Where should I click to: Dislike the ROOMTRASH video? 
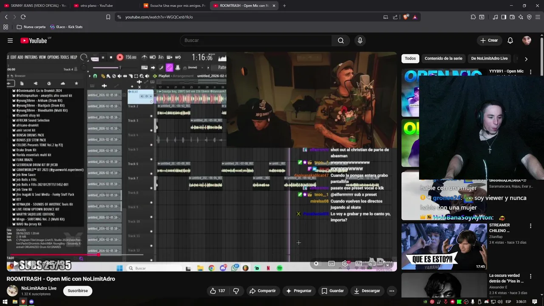point(236,291)
